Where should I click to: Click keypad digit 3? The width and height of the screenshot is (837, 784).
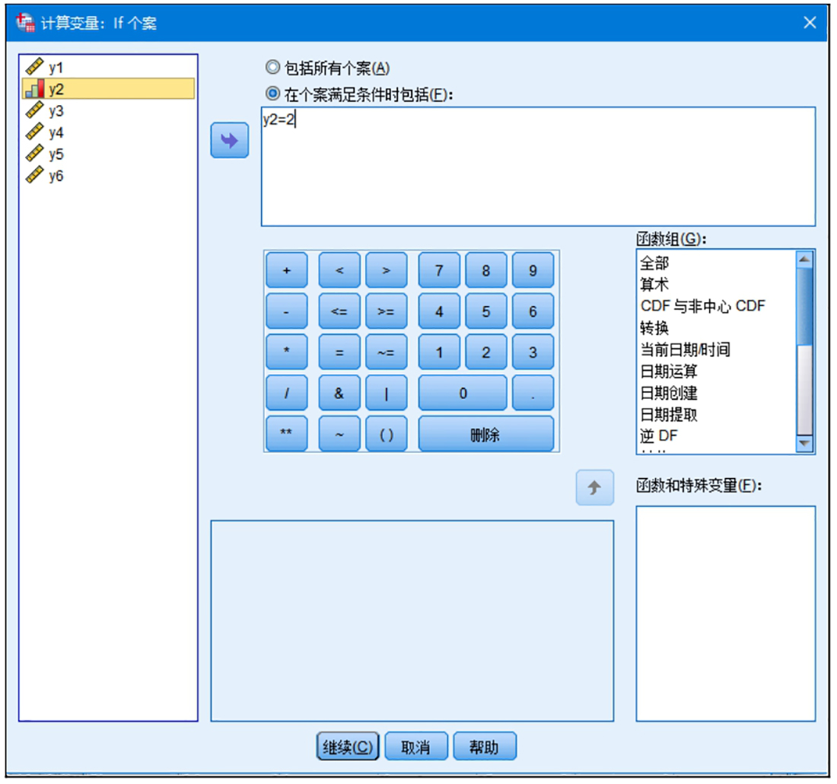[533, 352]
